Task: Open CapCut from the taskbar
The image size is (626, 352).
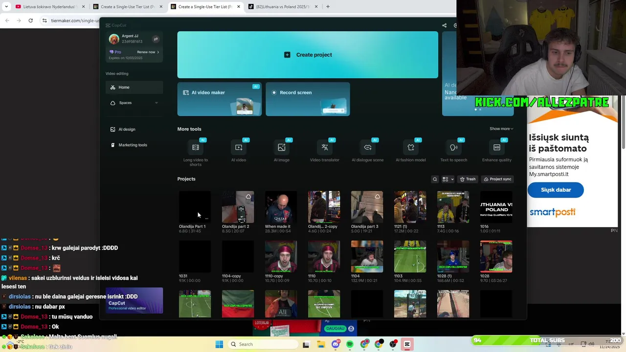Action: tap(407, 344)
